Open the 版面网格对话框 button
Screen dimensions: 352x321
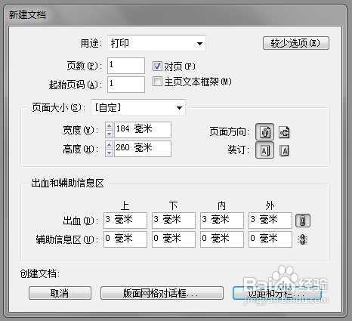pyautogui.click(x=162, y=293)
